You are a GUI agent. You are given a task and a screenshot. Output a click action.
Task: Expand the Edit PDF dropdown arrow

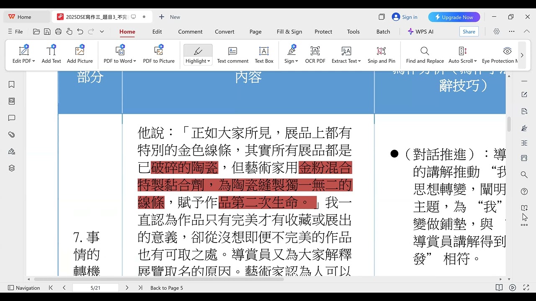[33, 61]
